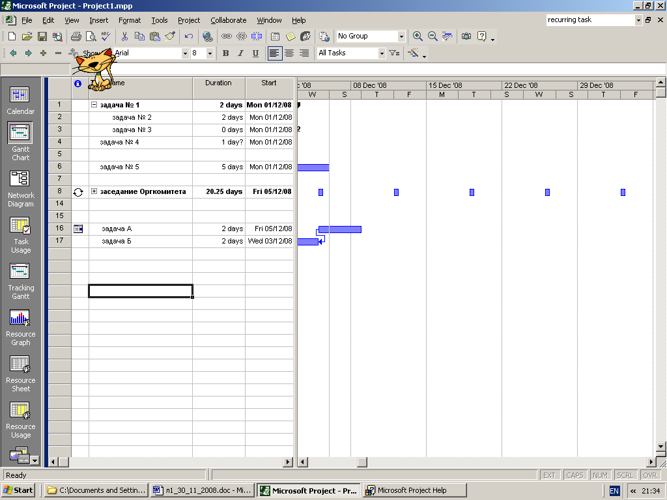Hide subtasks with minus icon
667x500 pixels.
tap(58, 53)
